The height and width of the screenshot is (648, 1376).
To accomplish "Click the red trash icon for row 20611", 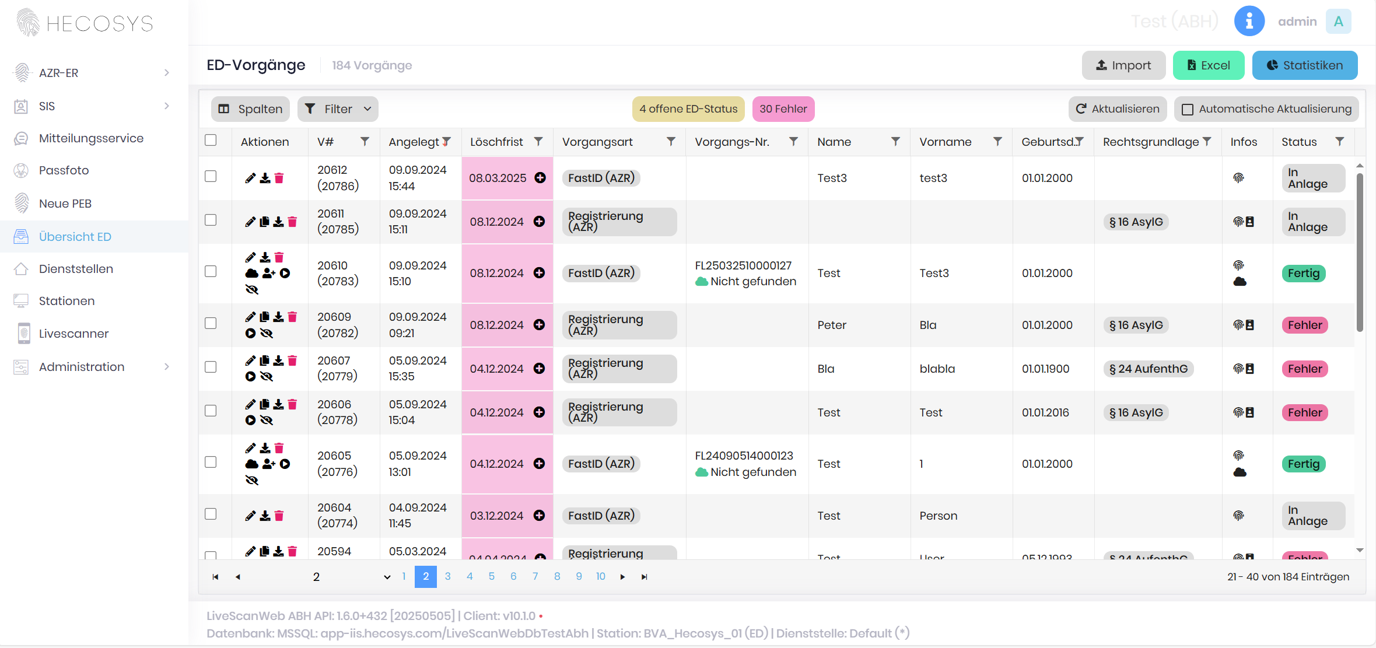I will (292, 222).
